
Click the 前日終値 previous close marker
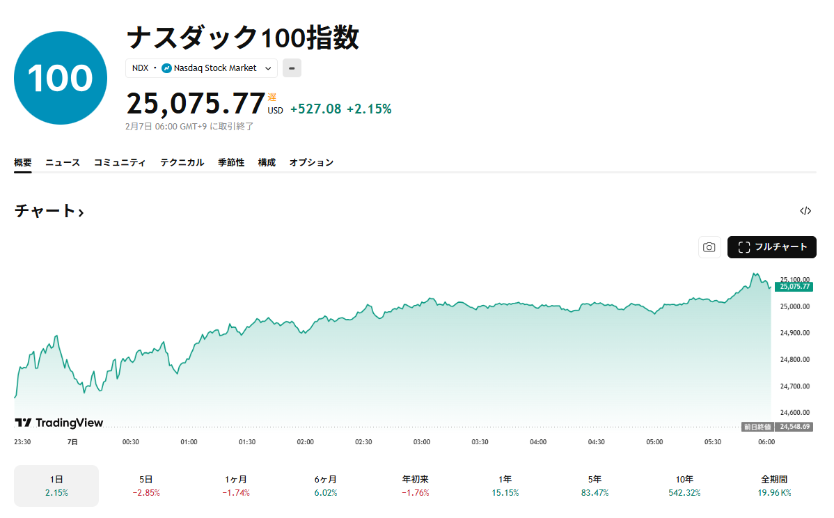[x=756, y=426]
